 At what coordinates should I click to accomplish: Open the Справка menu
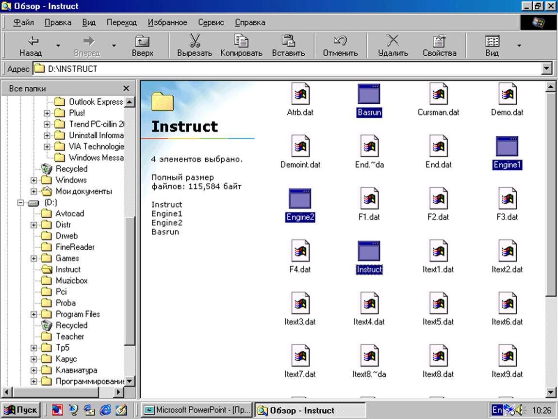pyautogui.click(x=250, y=22)
